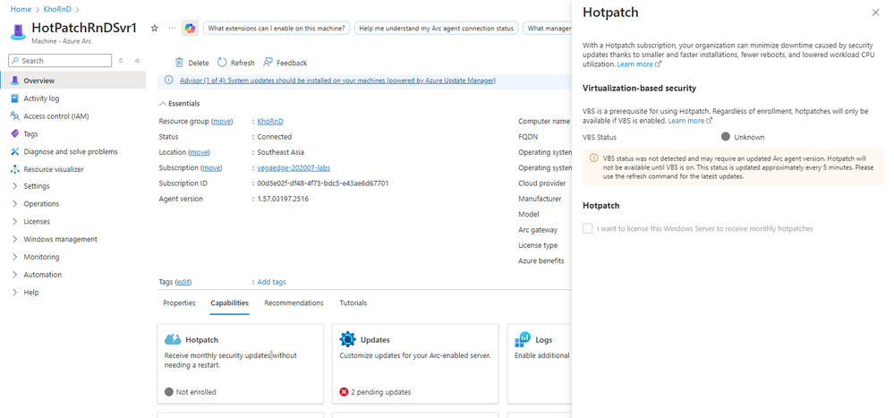Click the Add tags link
The height and width of the screenshot is (418, 894).
point(271,282)
